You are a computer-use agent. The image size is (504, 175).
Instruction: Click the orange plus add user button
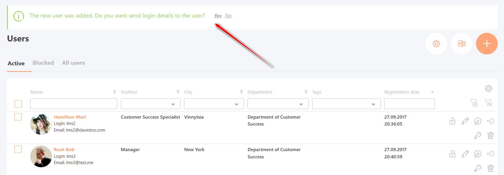point(487,43)
